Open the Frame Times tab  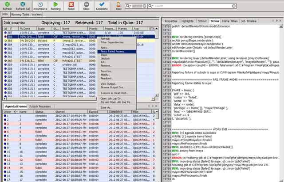tap(229, 21)
